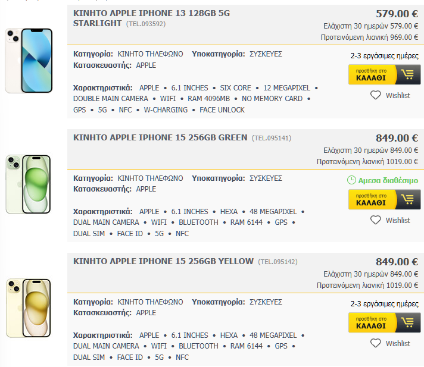Image resolution: width=424 pixels, height=367 pixels.
Task: Open the iPhone 13 128GB 5G Starlight title
Action: [x=152, y=18]
